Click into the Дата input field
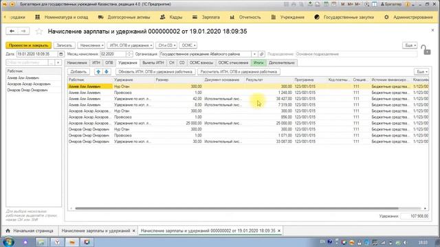Screen dimensions: 440x247 tap(36, 54)
